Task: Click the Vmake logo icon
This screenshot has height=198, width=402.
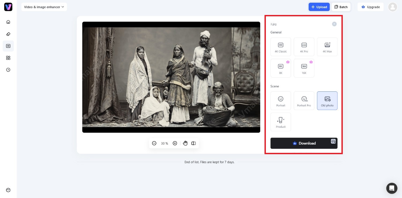Action: point(8,7)
